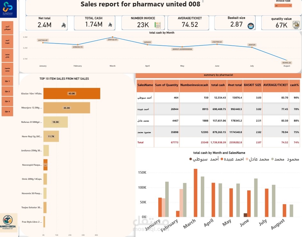Select the Free Style Libre-2 bar
This screenshot has height=237, width=302.
point(44,222)
